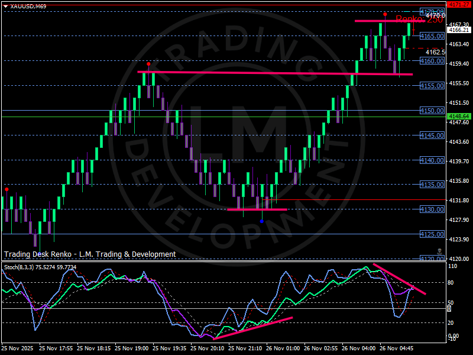Click the current price tag 4166.21
Screen dimensions: 473x355
pos(459,30)
